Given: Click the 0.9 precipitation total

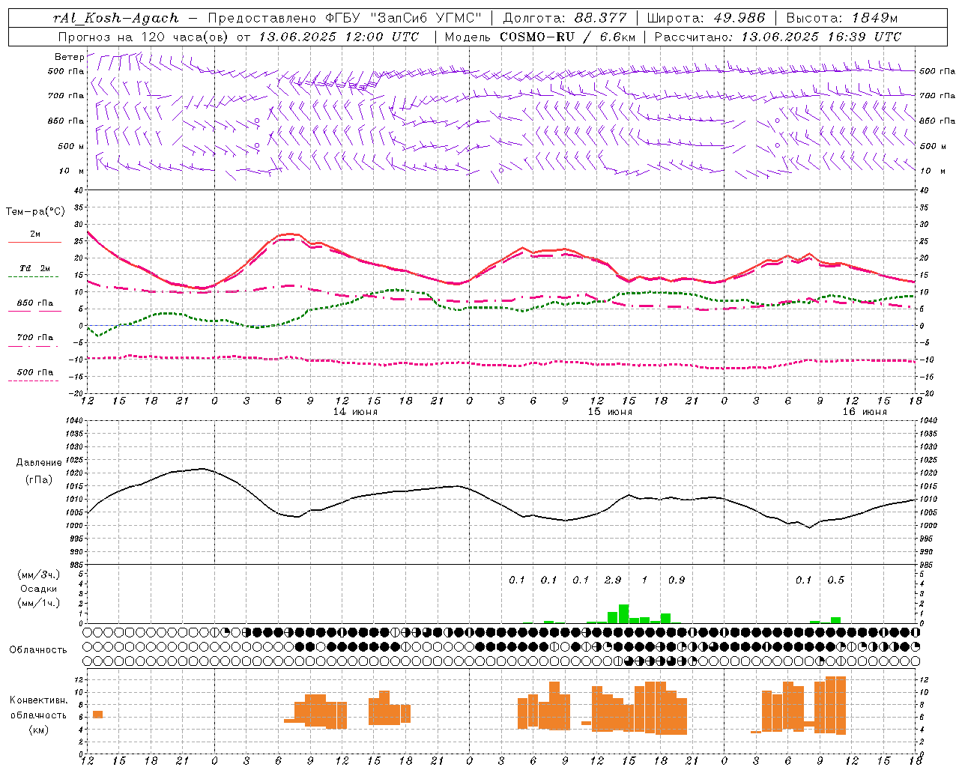Looking at the screenshot, I should coord(677,580).
